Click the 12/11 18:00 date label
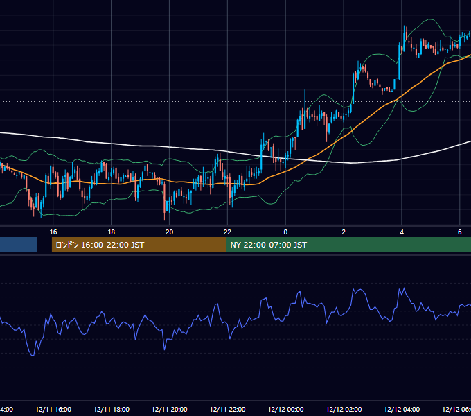The height and width of the screenshot is (416, 471). [x=112, y=410]
